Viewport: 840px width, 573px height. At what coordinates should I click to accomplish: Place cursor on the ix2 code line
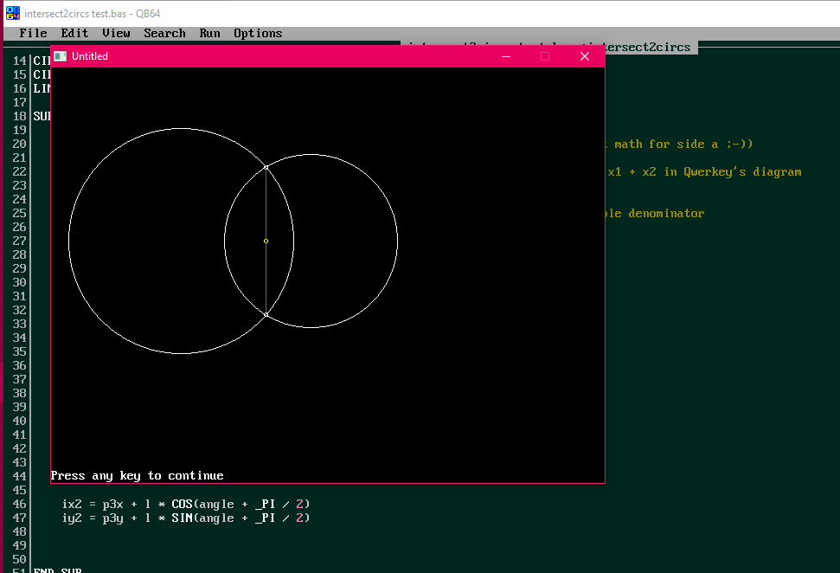185,504
